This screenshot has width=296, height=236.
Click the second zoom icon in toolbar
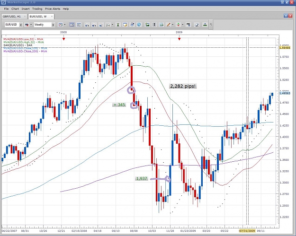point(94,25)
